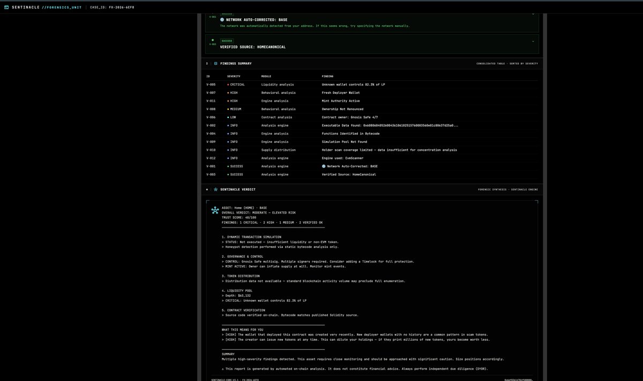The width and height of the screenshot is (643, 381).
Task: Select the V-007 Fresh Deployer Wallet row
Action: pos(372,93)
